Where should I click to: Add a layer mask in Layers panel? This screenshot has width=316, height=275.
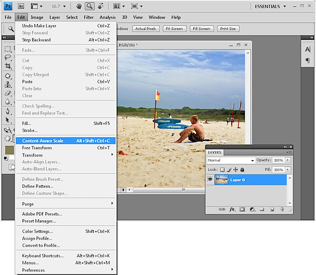pos(242,210)
